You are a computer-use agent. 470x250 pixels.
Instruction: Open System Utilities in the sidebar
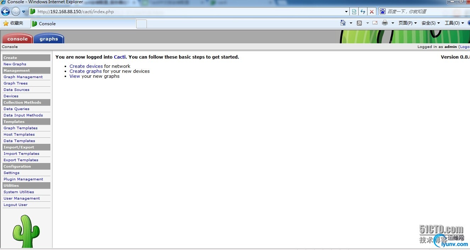[x=19, y=192]
